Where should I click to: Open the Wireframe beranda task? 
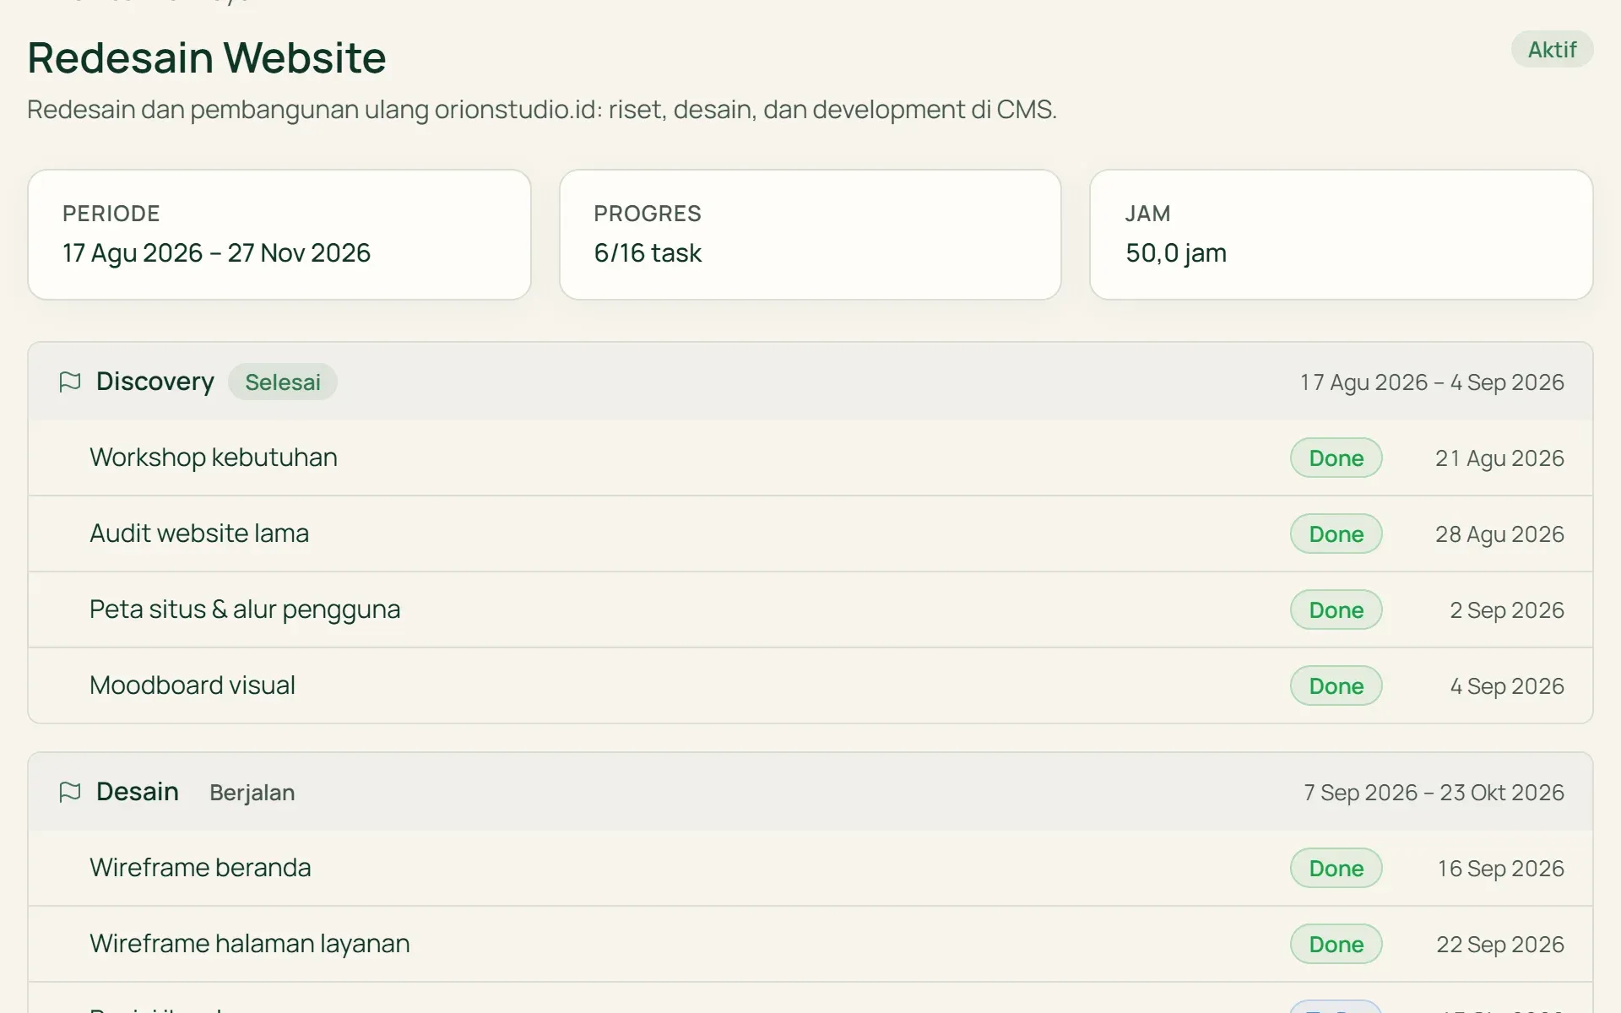tap(810, 868)
